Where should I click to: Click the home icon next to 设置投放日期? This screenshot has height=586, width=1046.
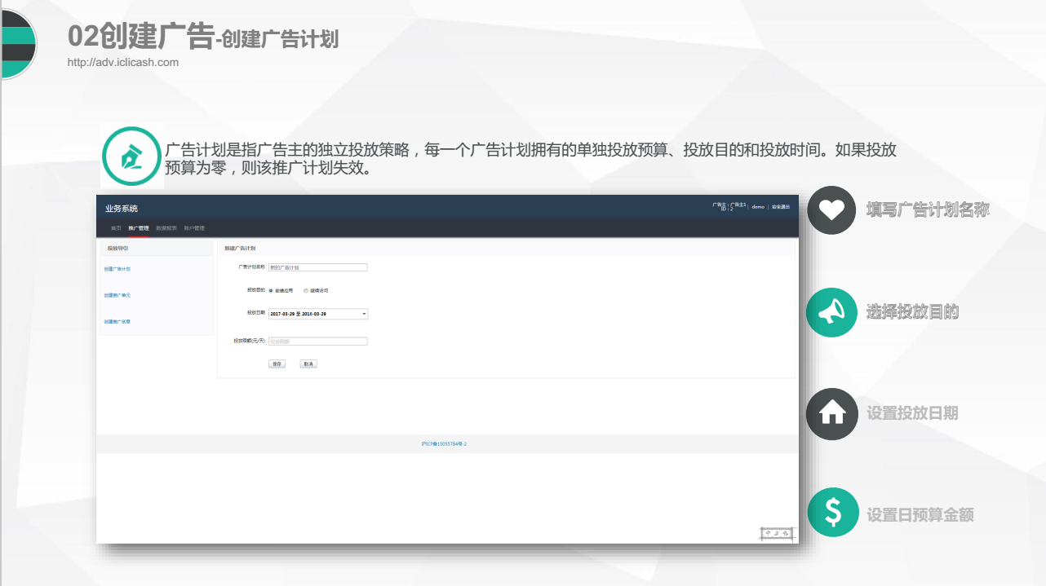click(x=831, y=414)
